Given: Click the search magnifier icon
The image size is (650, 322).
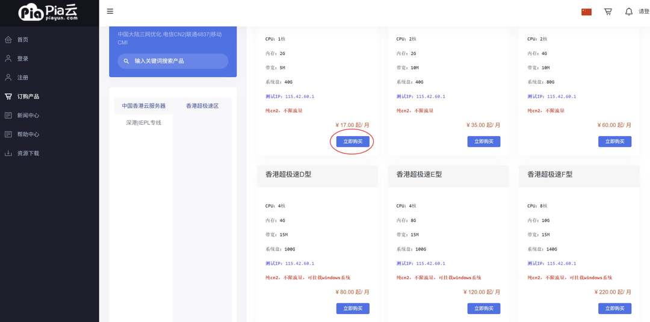Looking at the screenshot, I should click(x=126, y=61).
